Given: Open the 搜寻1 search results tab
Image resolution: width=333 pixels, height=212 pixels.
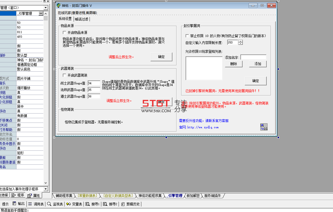Looking at the screenshot, I should coord(93,204).
